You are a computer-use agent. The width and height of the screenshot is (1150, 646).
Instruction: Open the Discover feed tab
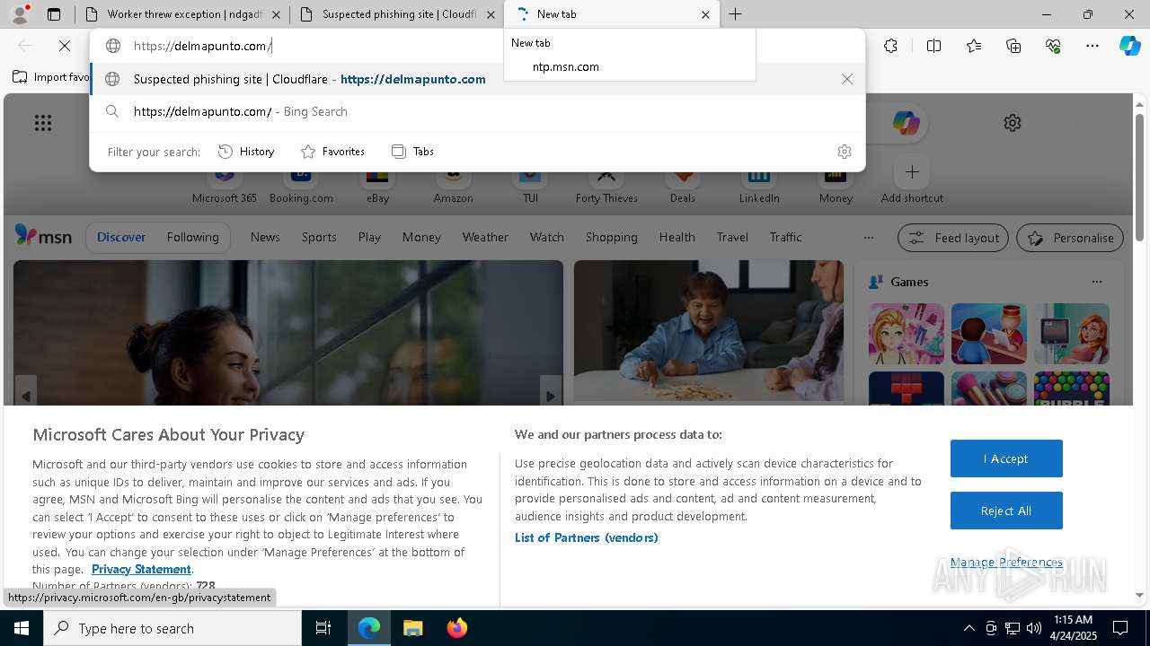pos(121,237)
